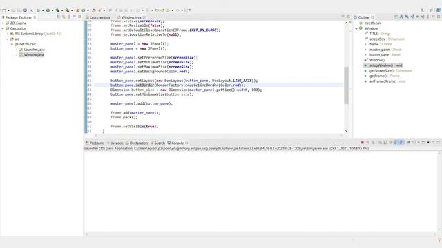Click the Back navigation arrow in toolbar
442x248 pixels.
click(x=167, y=10)
